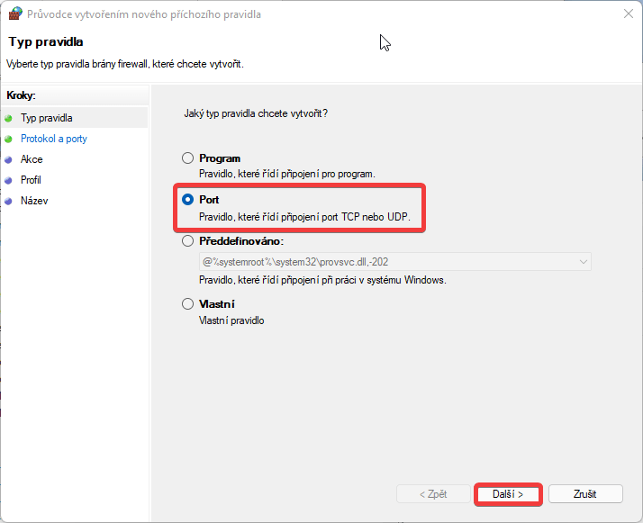Viewport: 643px width, 523px height.
Task: Click green bullet next to Typ pravidla
Action: [9, 119]
